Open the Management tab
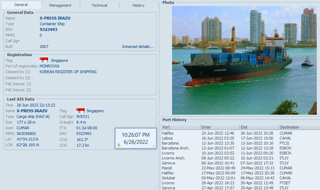 pos(60,5)
